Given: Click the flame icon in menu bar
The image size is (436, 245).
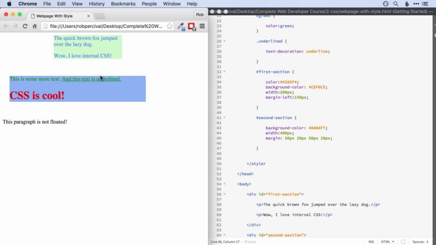Looking at the screenshot, I should (x=406, y=3).
